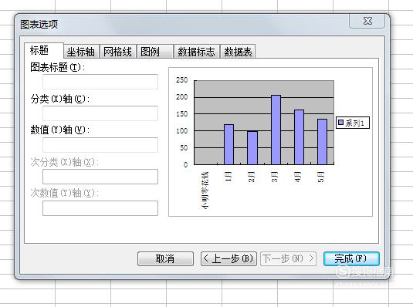Open the 数据表 tab

[x=238, y=52]
